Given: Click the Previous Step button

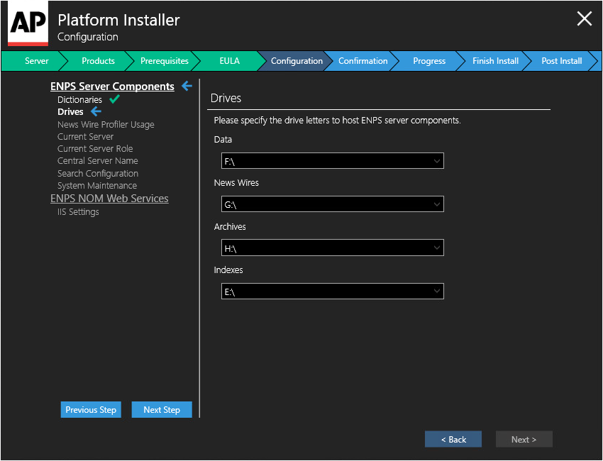Looking at the screenshot, I should [91, 409].
